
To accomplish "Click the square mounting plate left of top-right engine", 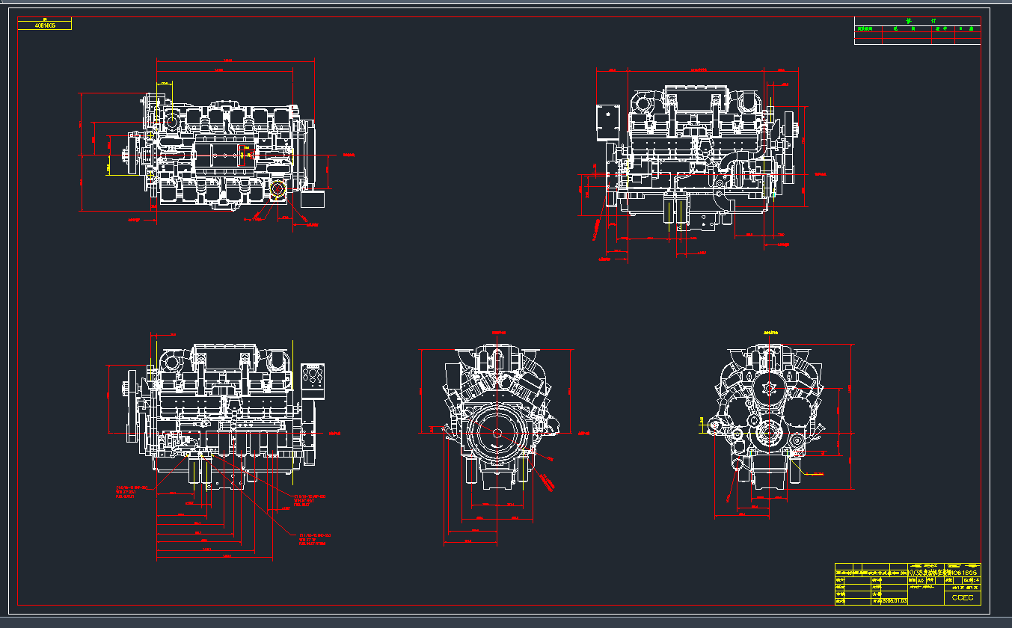I will coord(609,123).
